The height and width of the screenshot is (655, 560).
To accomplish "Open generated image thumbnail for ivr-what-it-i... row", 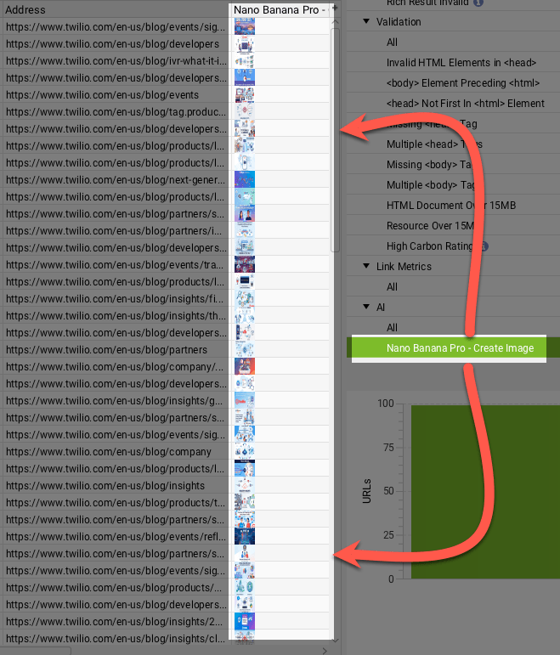I will (x=245, y=61).
